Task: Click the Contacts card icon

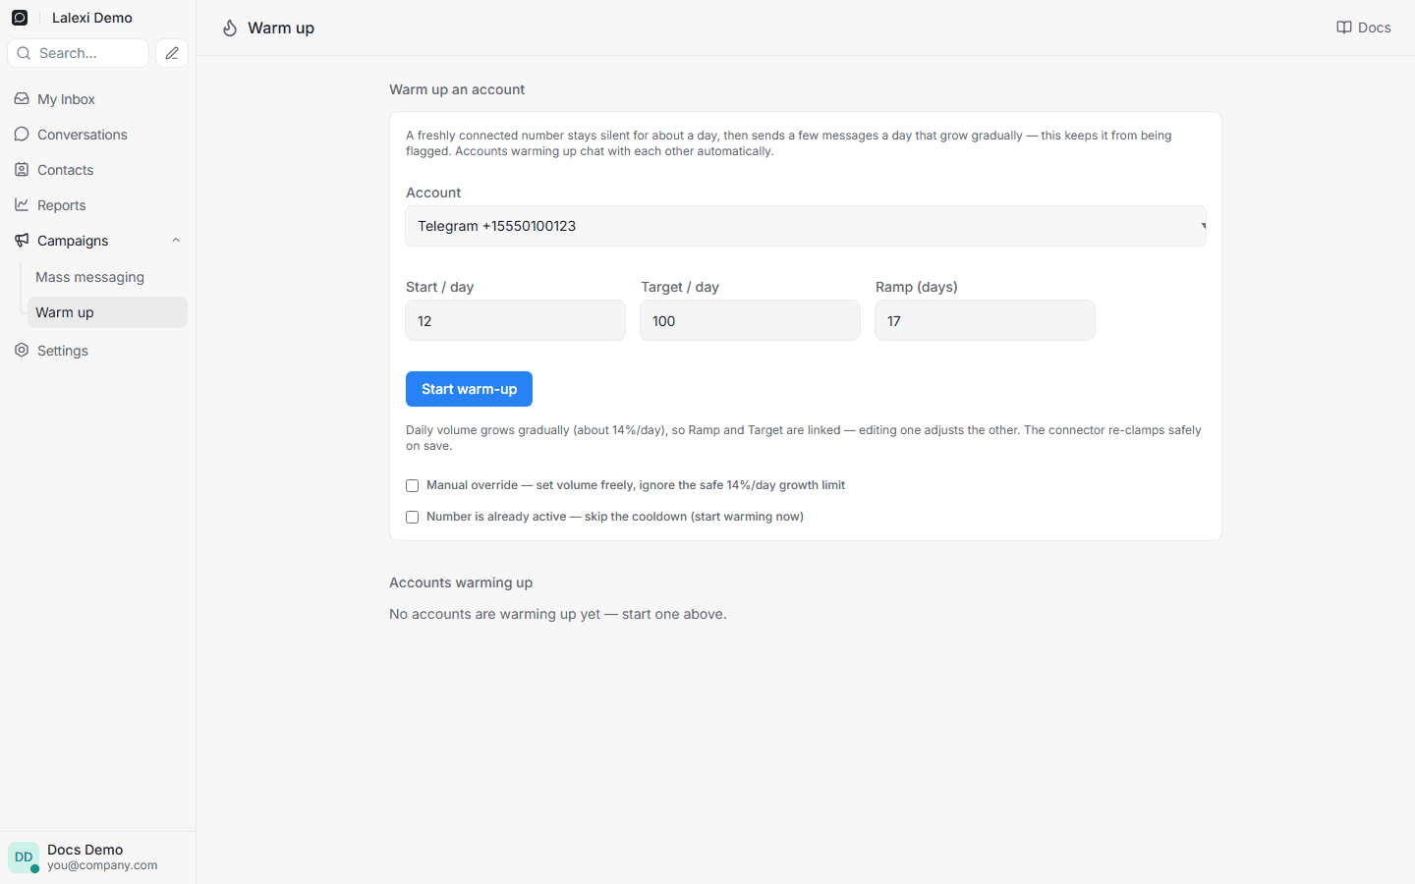Action: (x=22, y=170)
